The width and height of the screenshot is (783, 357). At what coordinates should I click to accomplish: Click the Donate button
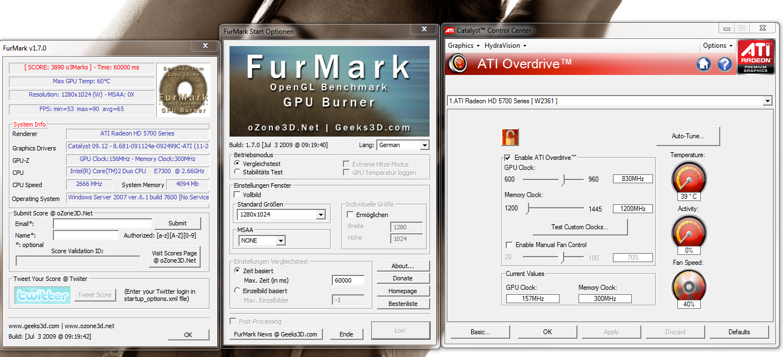click(x=403, y=278)
